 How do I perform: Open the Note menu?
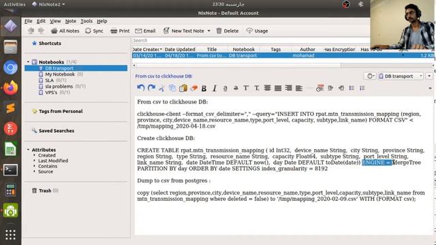71,21
